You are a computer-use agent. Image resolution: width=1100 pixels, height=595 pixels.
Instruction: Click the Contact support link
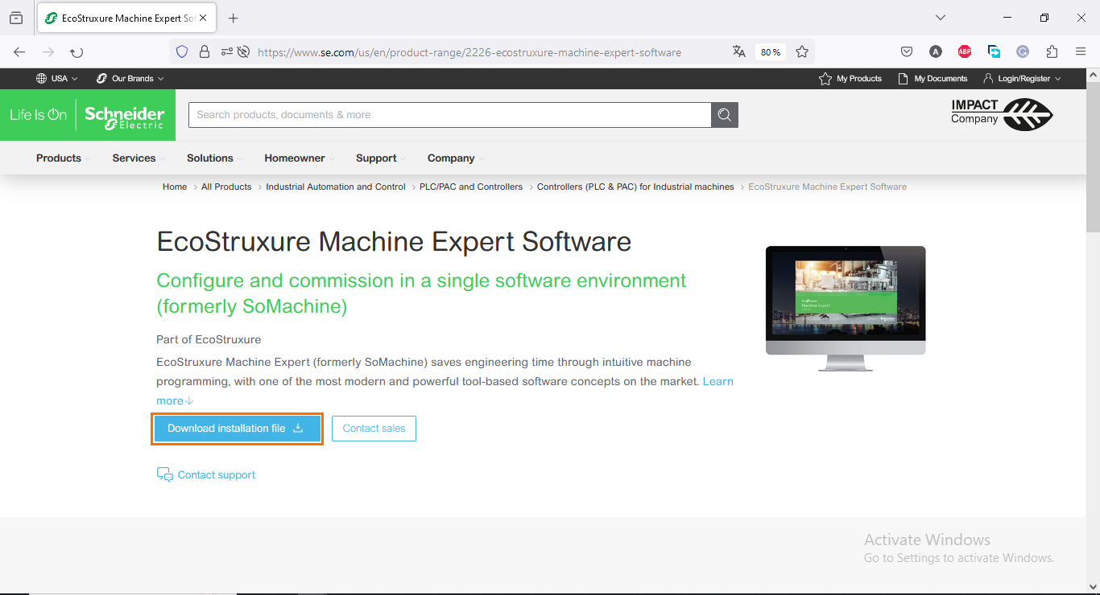coord(206,474)
